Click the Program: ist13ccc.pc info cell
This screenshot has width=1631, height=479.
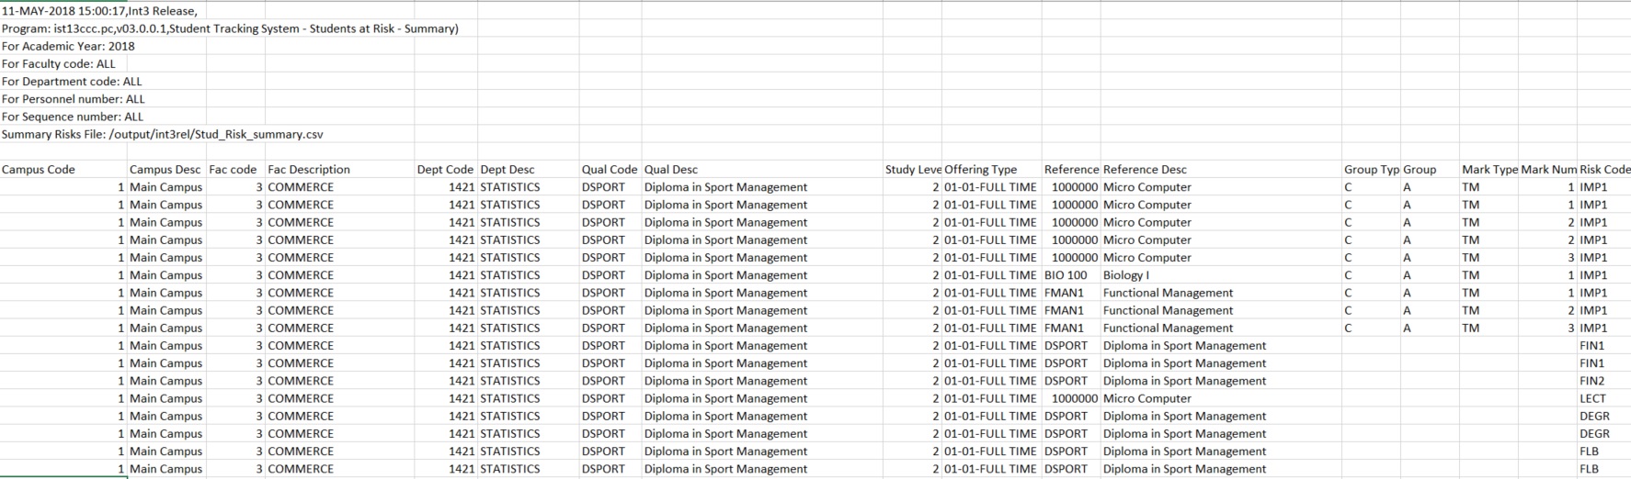tap(230, 28)
